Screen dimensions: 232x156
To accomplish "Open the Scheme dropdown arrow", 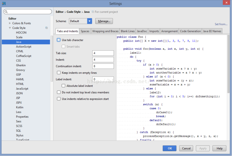I will [x=90, y=21].
